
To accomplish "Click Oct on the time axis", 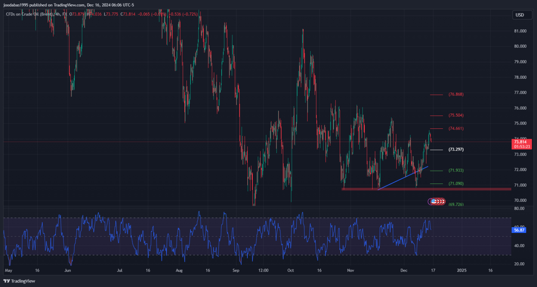I will click(291, 271).
